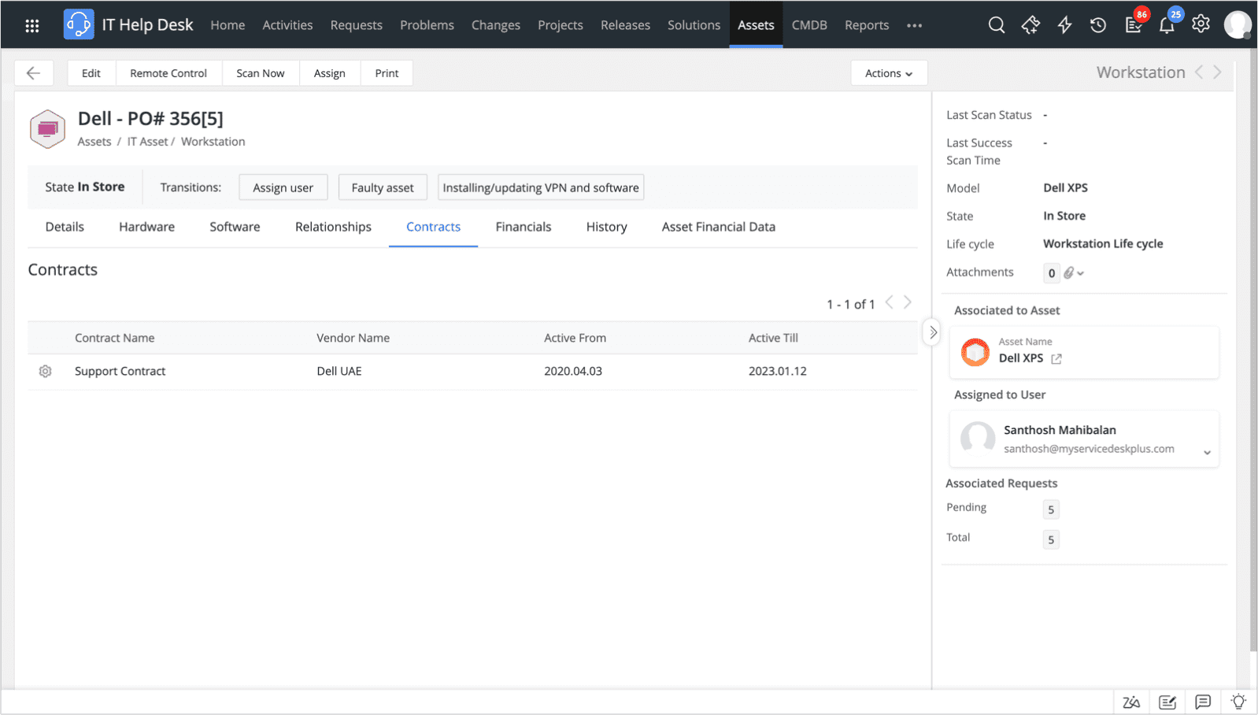Switch to the Financials tab
This screenshot has height=715, width=1258.
point(523,227)
